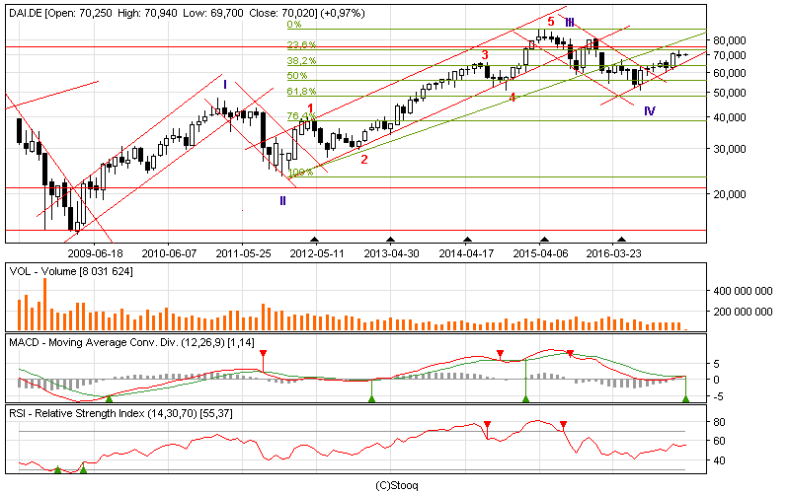Click the 2015-04-06 date label
Viewport: 790px width, 493px height.
point(540,253)
